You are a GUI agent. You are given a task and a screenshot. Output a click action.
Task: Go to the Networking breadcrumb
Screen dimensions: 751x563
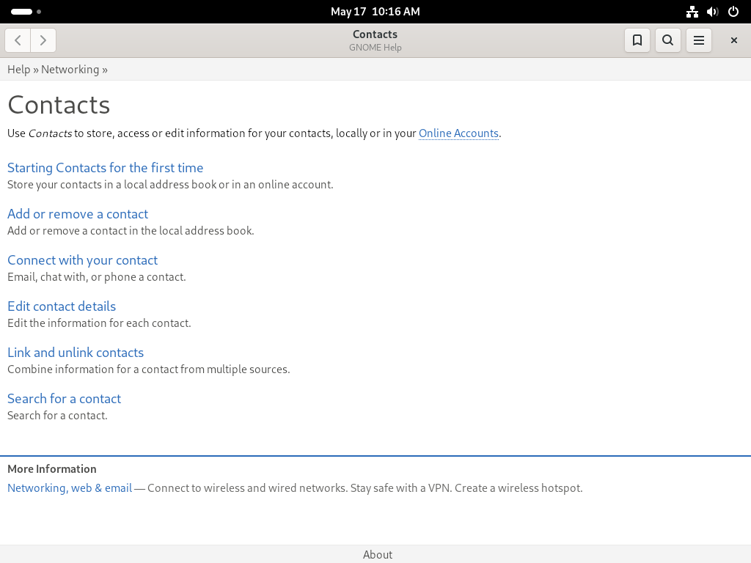click(70, 70)
